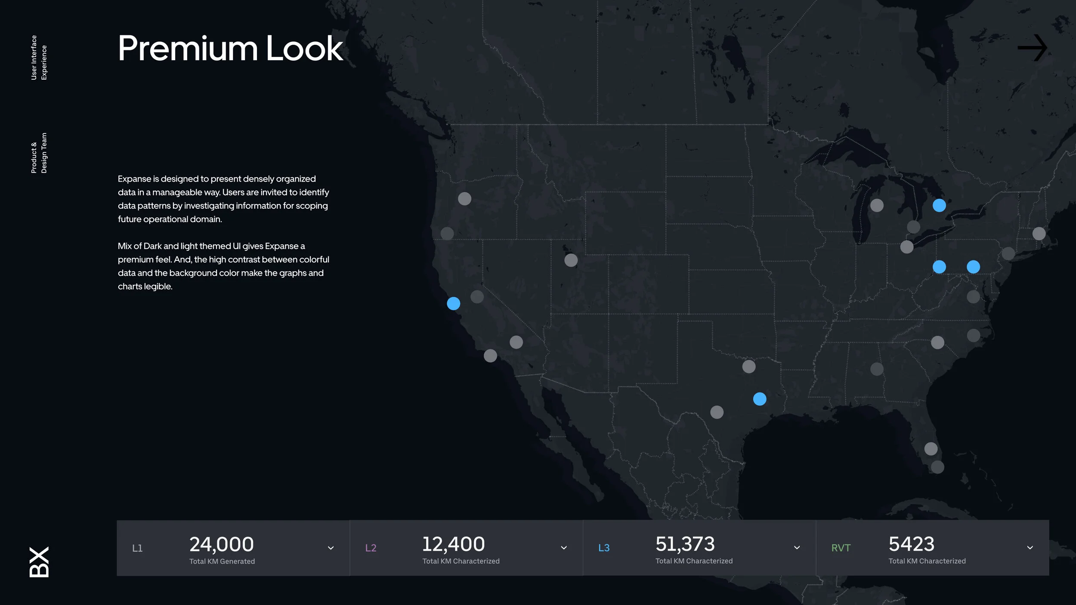Screen dimensions: 1076x605
Task: Click the BX logo
Action: click(x=39, y=562)
